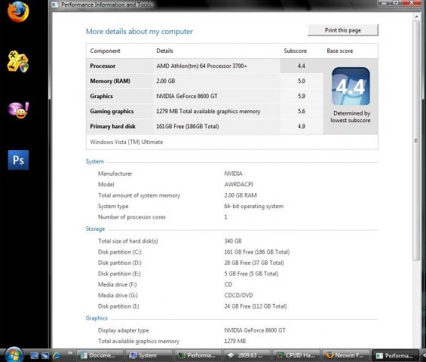Click the 24 GB Free (112 GB Total) value

tap(256, 306)
